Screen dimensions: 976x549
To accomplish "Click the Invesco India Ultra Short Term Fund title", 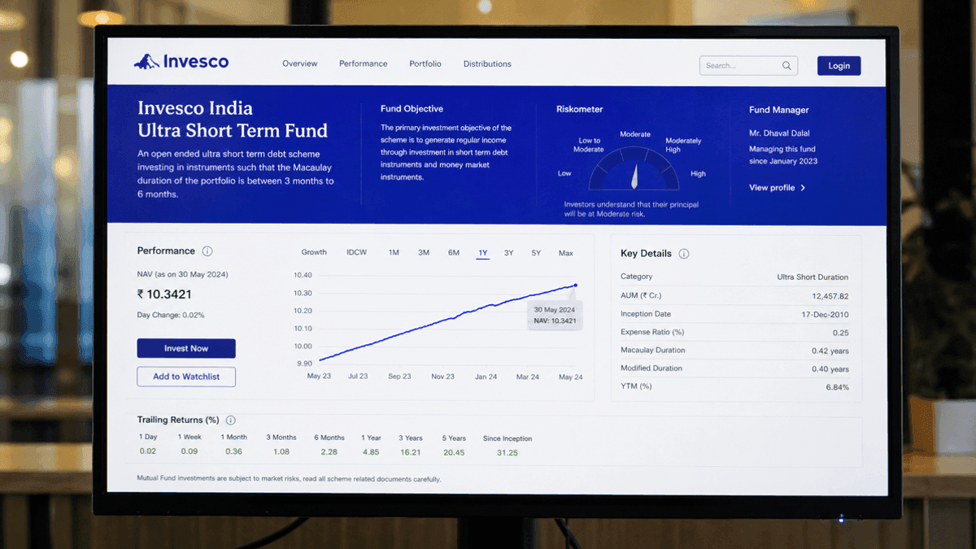I will [233, 120].
